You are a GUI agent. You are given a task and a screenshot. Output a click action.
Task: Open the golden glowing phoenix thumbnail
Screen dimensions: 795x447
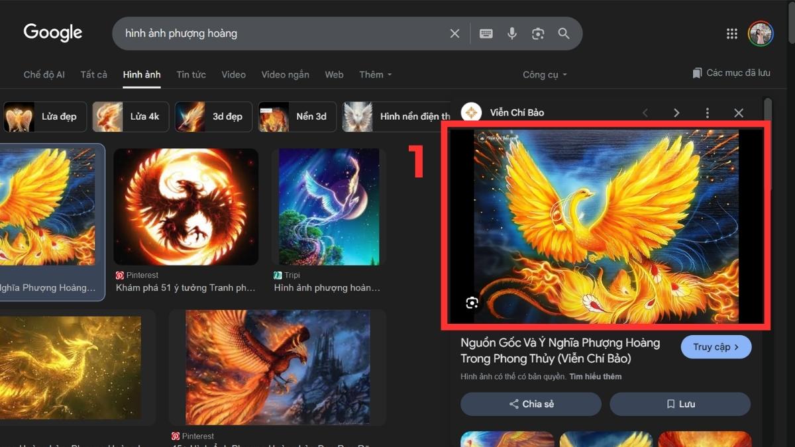click(70, 367)
